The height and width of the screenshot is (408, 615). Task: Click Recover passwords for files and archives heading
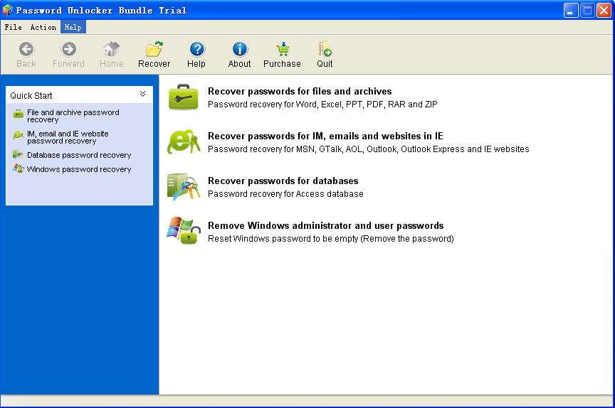[299, 91]
